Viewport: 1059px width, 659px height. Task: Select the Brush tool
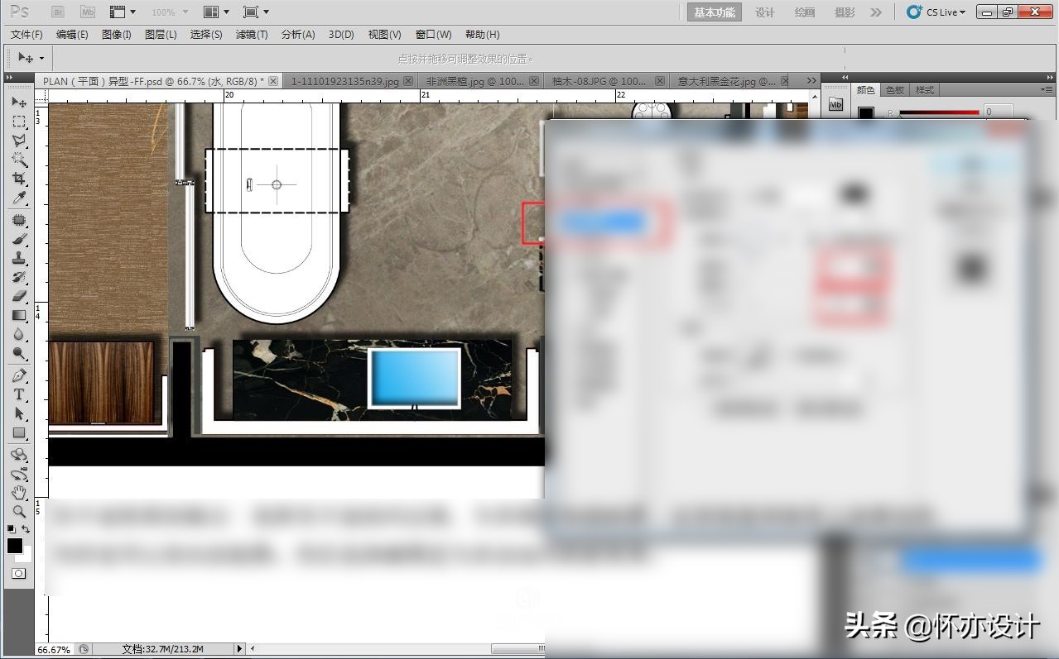click(19, 240)
